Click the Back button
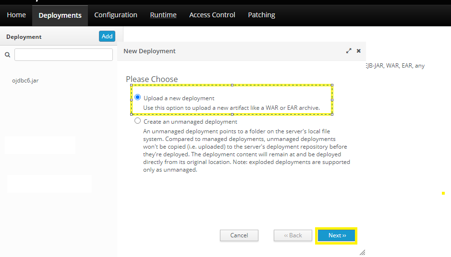451x257 pixels. pyautogui.click(x=293, y=235)
